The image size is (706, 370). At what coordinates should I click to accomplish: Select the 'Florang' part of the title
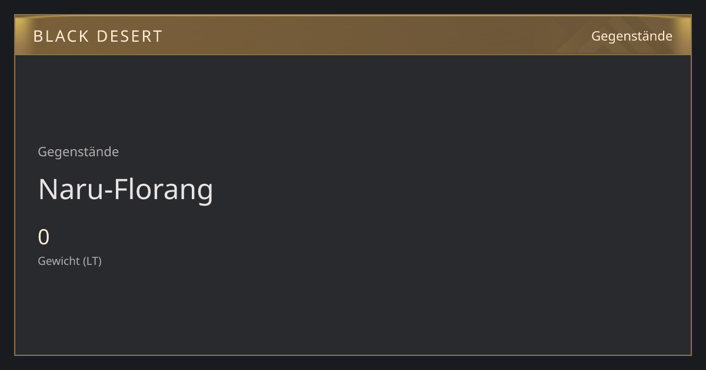(x=162, y=190)
